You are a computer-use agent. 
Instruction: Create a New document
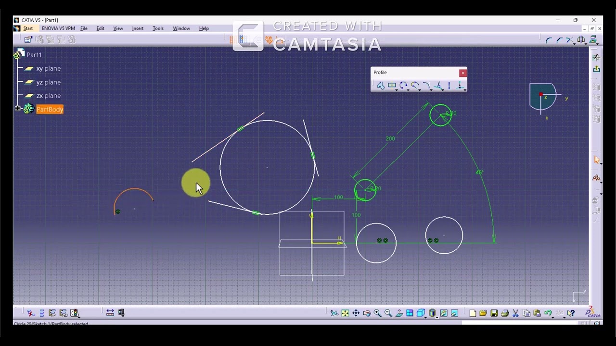pos(473,313)
